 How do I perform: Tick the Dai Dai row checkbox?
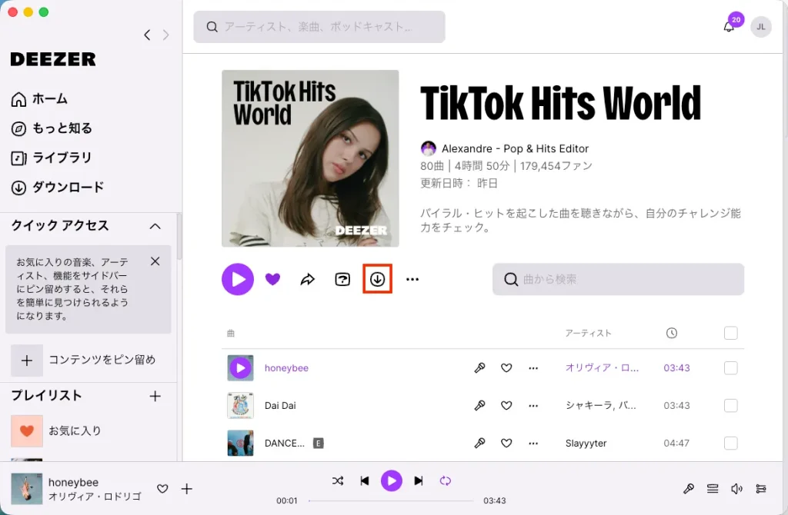pos(731,405)
